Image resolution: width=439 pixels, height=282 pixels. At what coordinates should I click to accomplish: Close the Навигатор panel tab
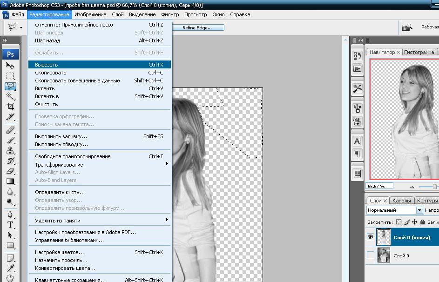pyautogui.click(x=398, y=52)
